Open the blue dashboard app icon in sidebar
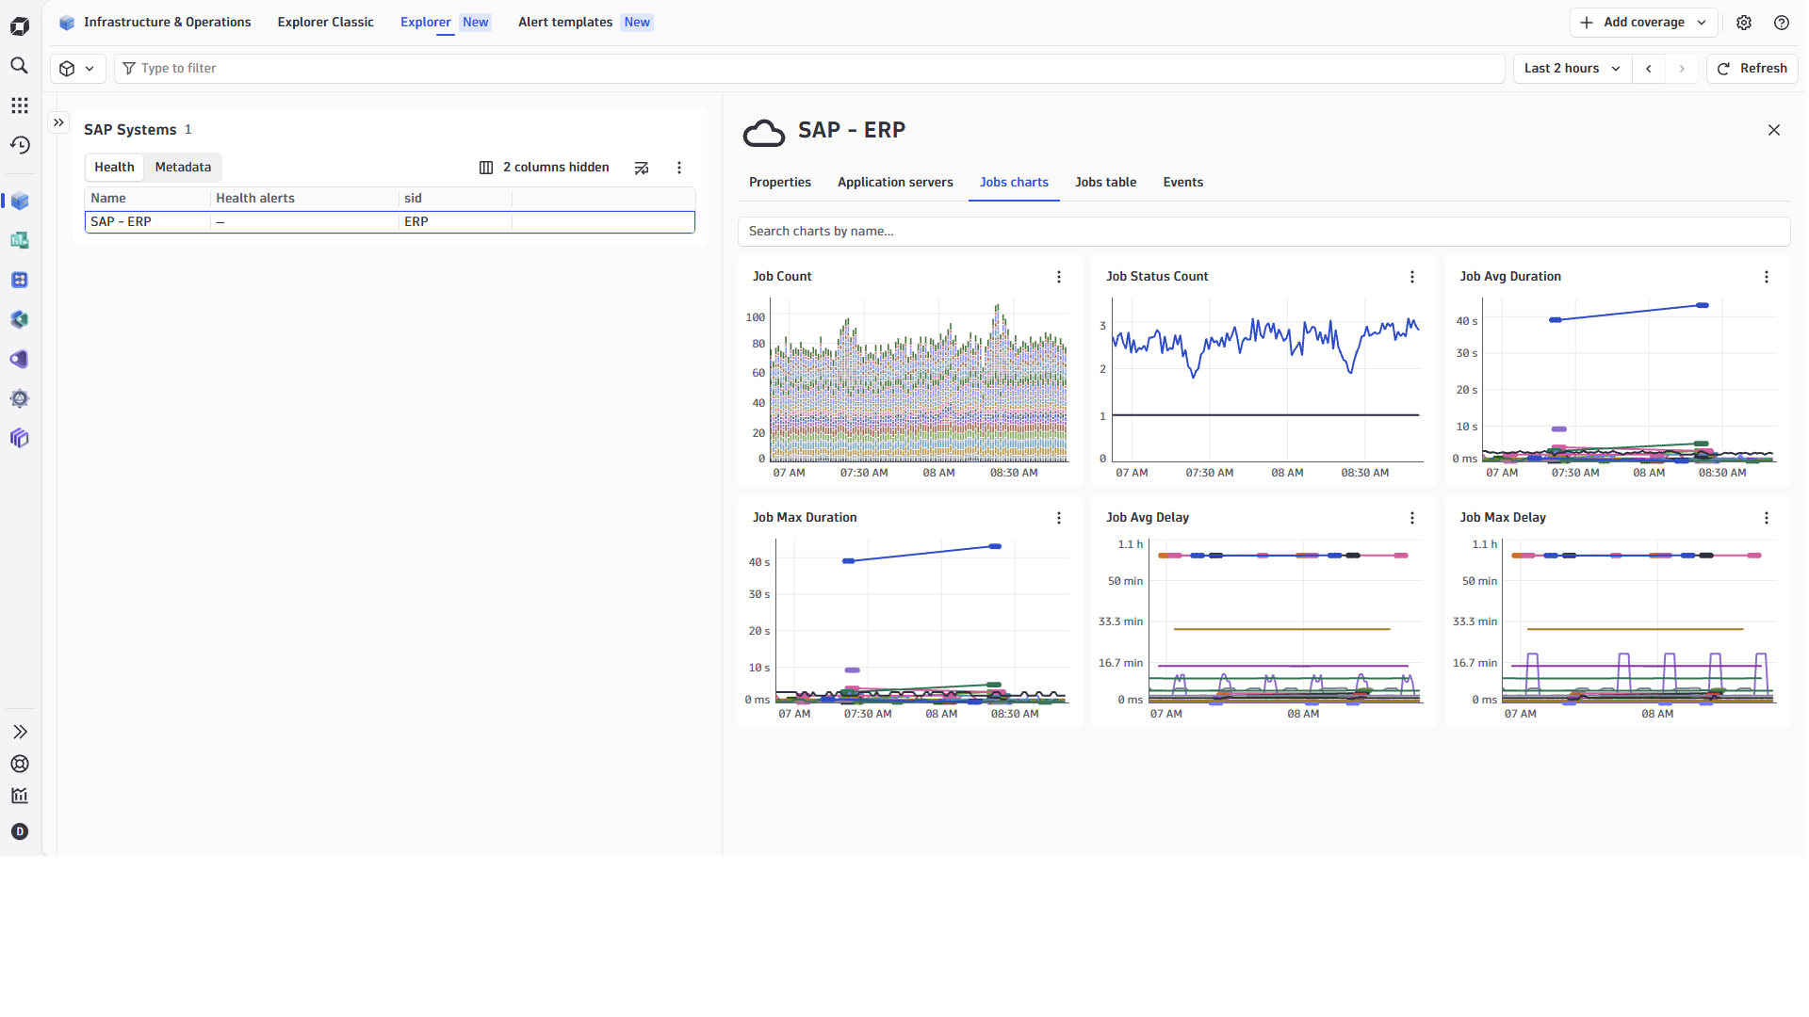Image resolution: width=1809 pixels, height=1017 pixels. click(19, 281)
